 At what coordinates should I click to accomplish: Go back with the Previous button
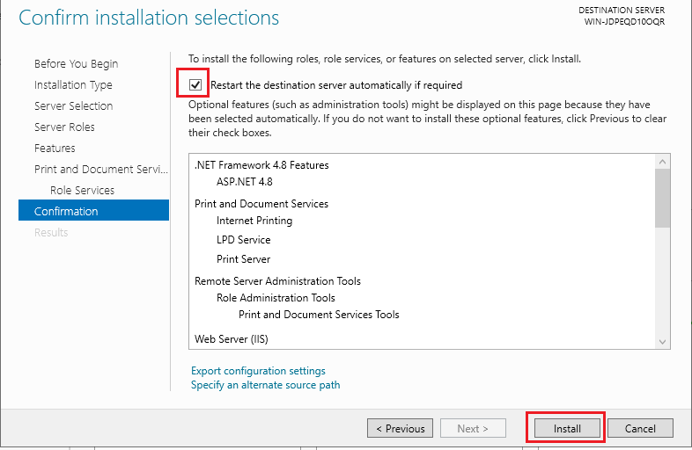(x=400, y=428)
